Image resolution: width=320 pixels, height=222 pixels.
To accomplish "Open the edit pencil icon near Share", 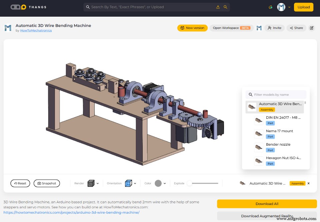I will pos(312,28).
